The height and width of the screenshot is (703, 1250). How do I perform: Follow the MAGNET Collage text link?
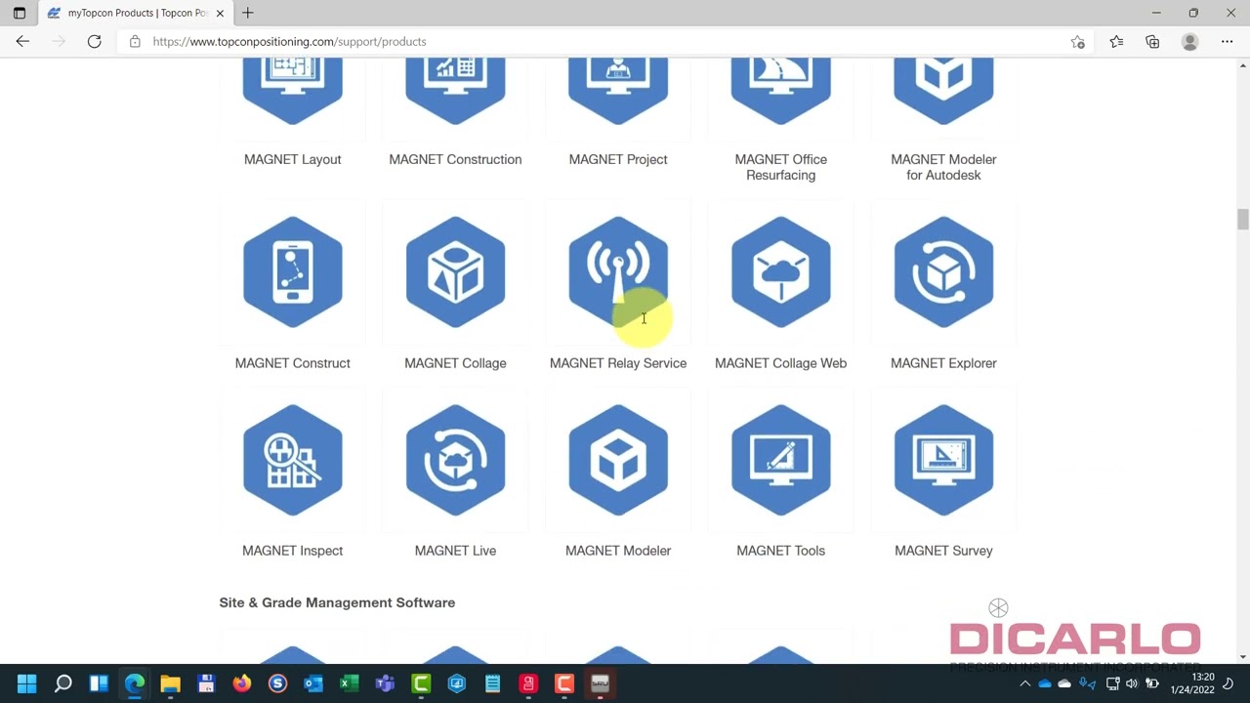[455, 363]
